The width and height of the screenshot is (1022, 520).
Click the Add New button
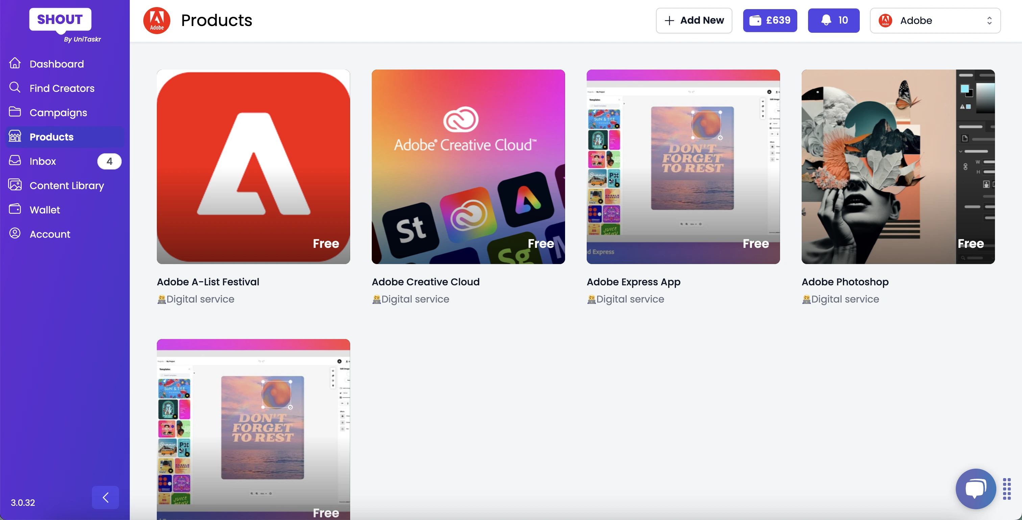point(693,20)
